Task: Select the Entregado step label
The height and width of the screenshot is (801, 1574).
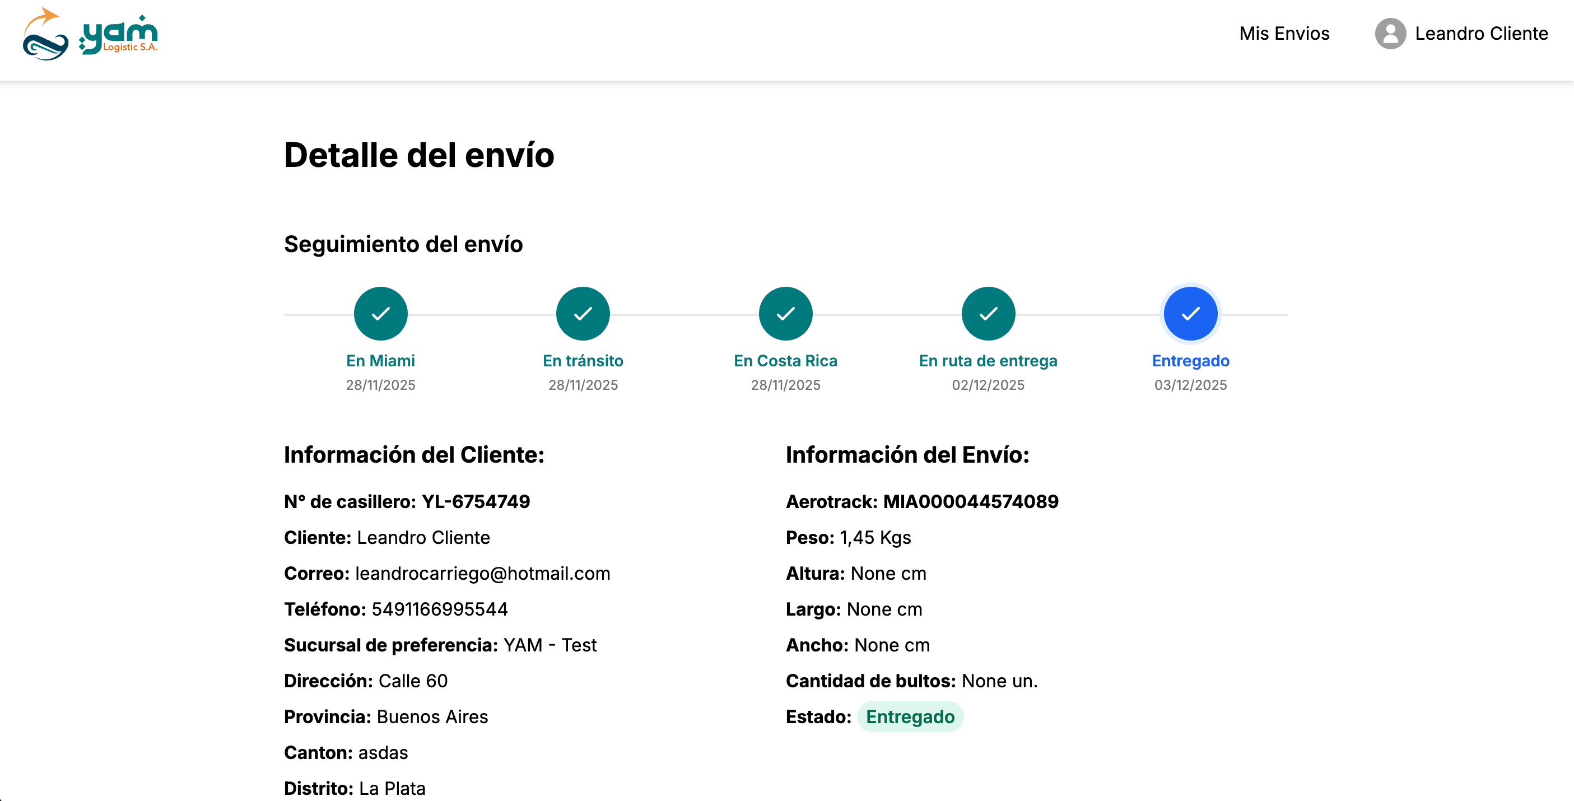Action: click(1190, 361)
